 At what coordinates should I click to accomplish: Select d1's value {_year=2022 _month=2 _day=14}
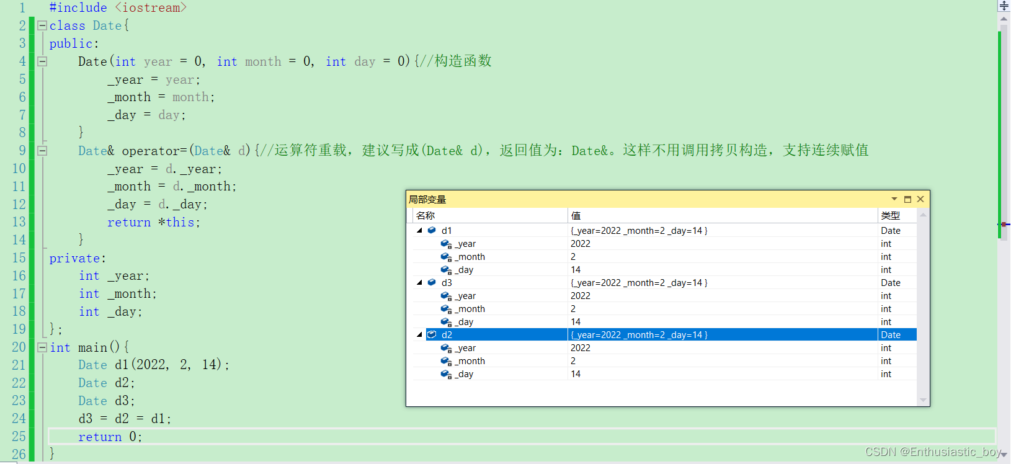(639, 230)
